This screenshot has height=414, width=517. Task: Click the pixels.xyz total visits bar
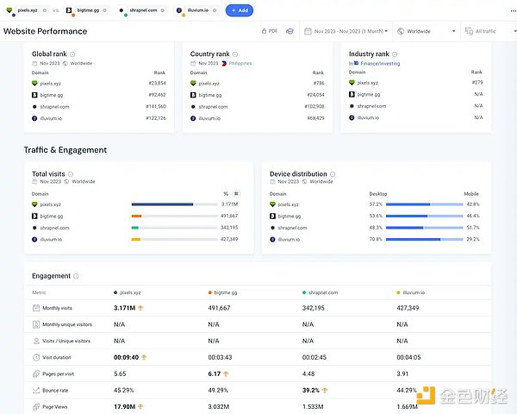162,204
